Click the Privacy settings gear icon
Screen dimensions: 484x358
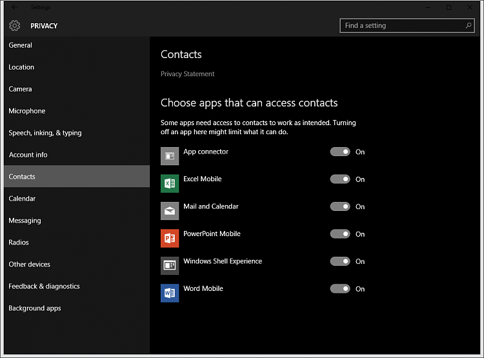coord(14,26)
